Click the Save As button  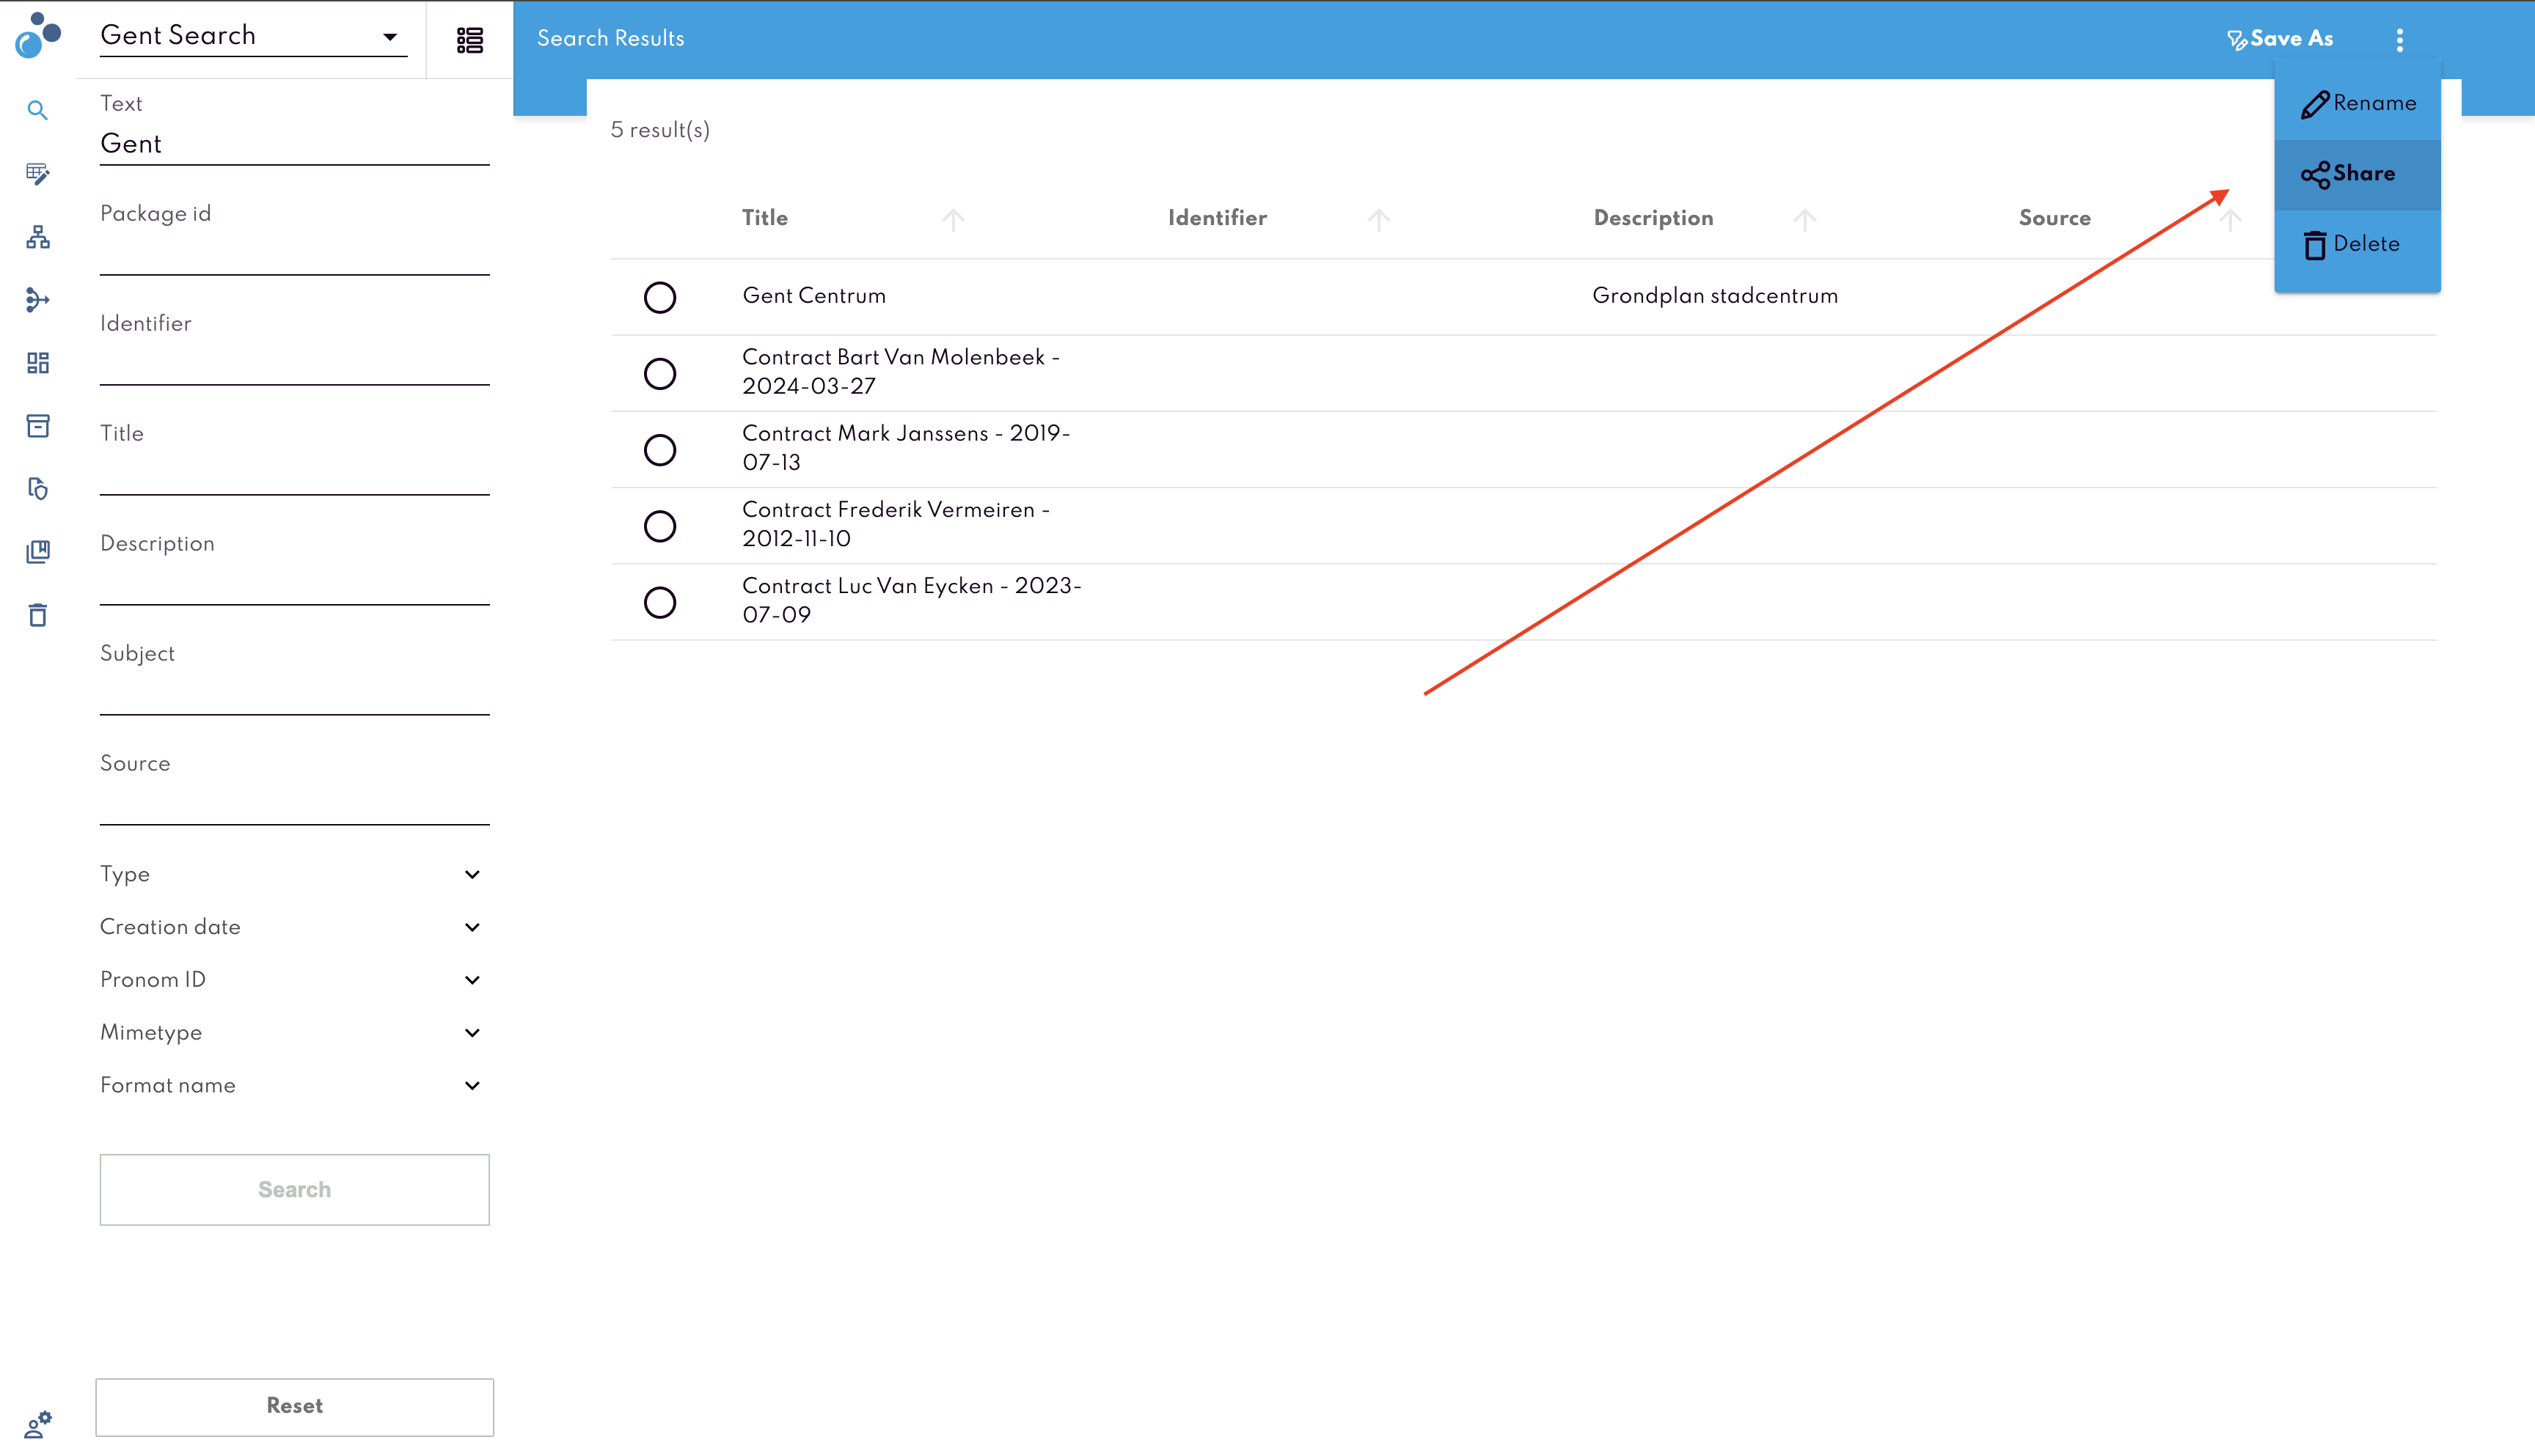2280,39
